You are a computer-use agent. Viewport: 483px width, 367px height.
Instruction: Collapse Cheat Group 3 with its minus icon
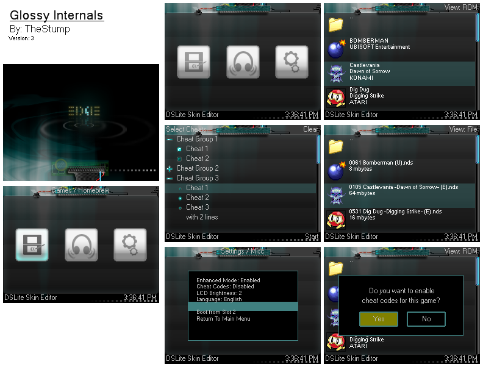170,179
